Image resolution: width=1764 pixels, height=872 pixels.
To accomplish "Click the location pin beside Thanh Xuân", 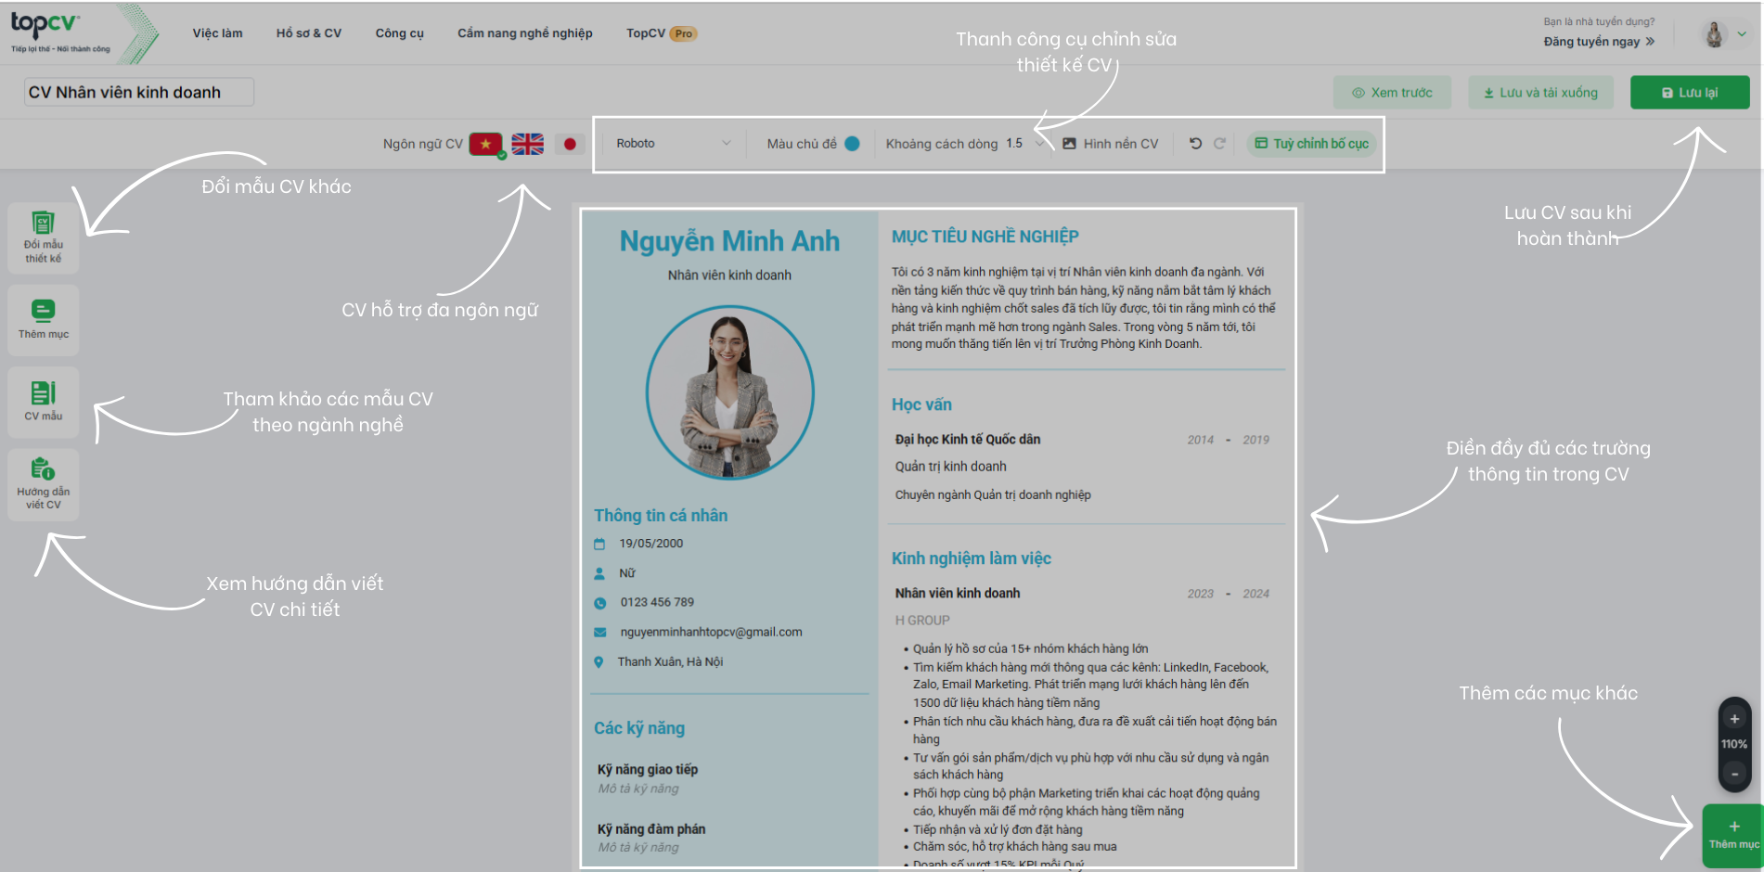I will coord(599,662).
